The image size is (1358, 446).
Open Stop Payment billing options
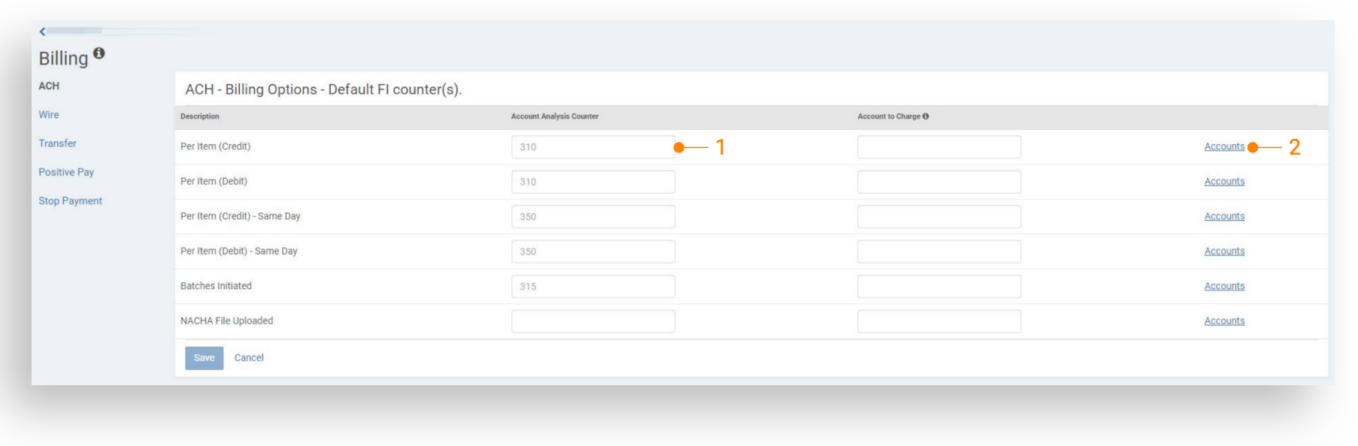(x=70, y=201)
